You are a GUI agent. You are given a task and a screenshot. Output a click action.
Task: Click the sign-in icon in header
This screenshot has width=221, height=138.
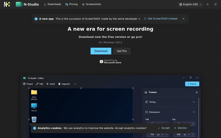click(215, 4)
